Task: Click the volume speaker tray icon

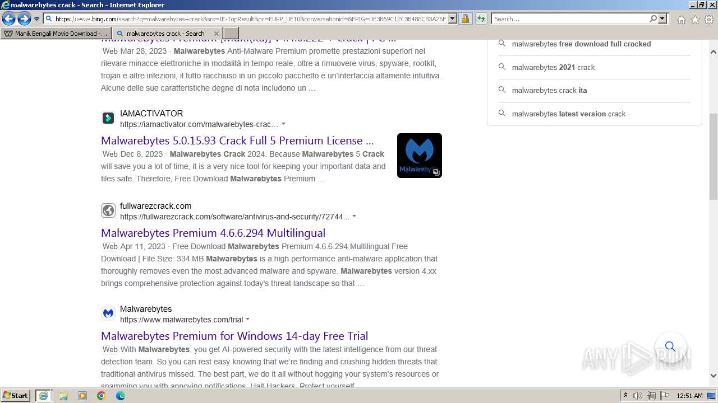Action: point(638,396)
